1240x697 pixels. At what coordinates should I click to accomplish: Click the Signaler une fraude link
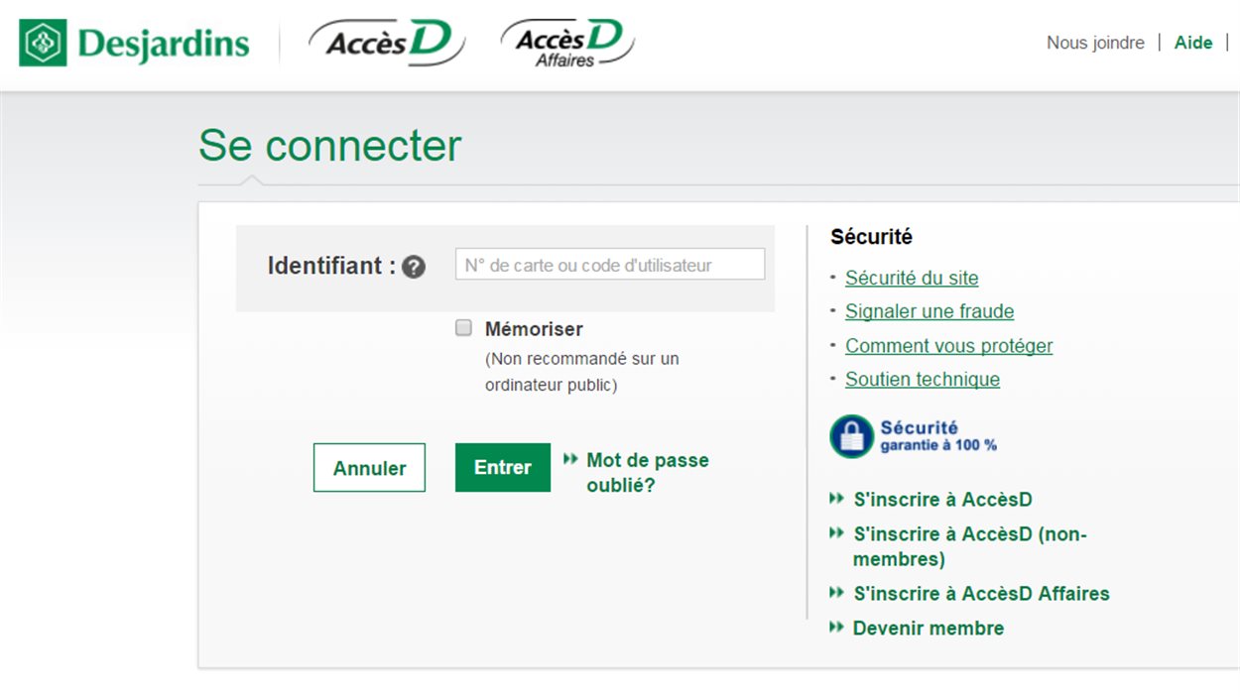point(930,311)
